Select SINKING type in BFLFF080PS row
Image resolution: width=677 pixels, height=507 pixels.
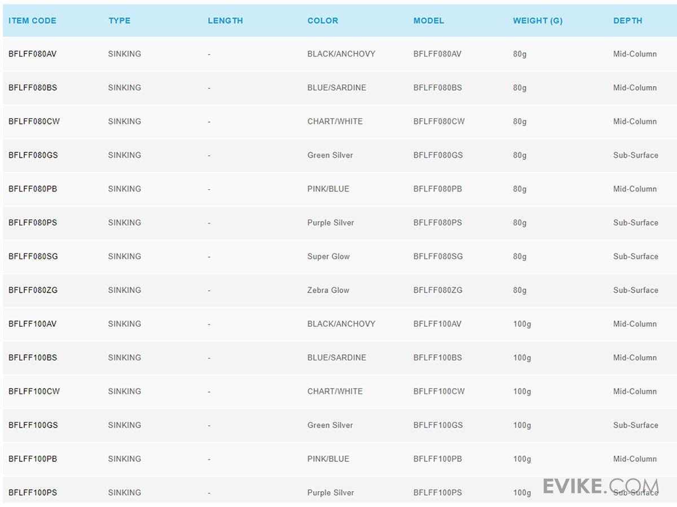[x=124, y=223]
